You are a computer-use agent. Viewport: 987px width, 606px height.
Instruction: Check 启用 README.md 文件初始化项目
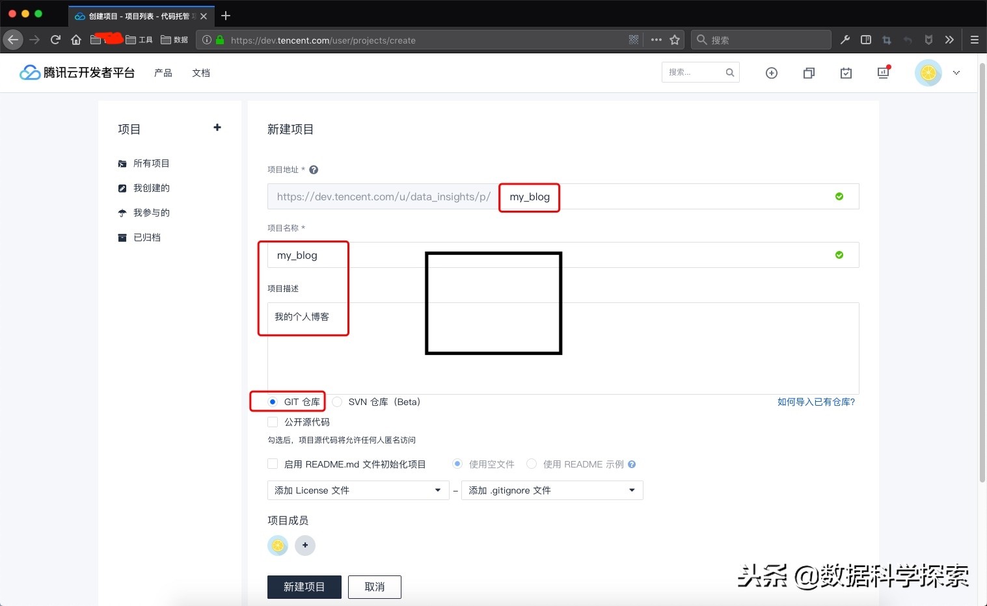272,464
